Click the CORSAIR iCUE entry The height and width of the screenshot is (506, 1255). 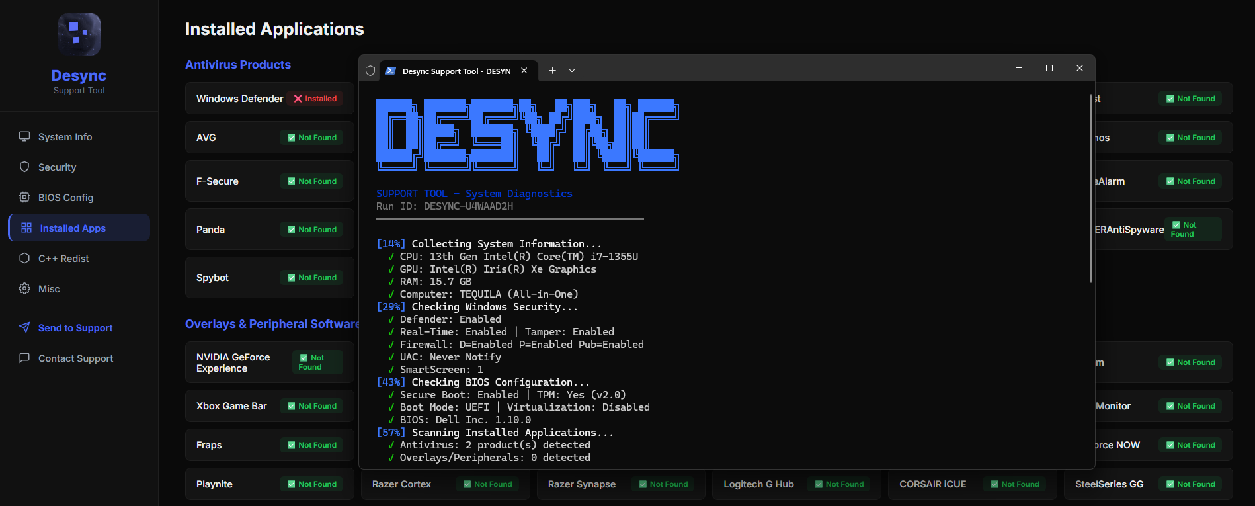click(973, 484)
